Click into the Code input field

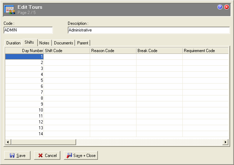click(28, 30)
